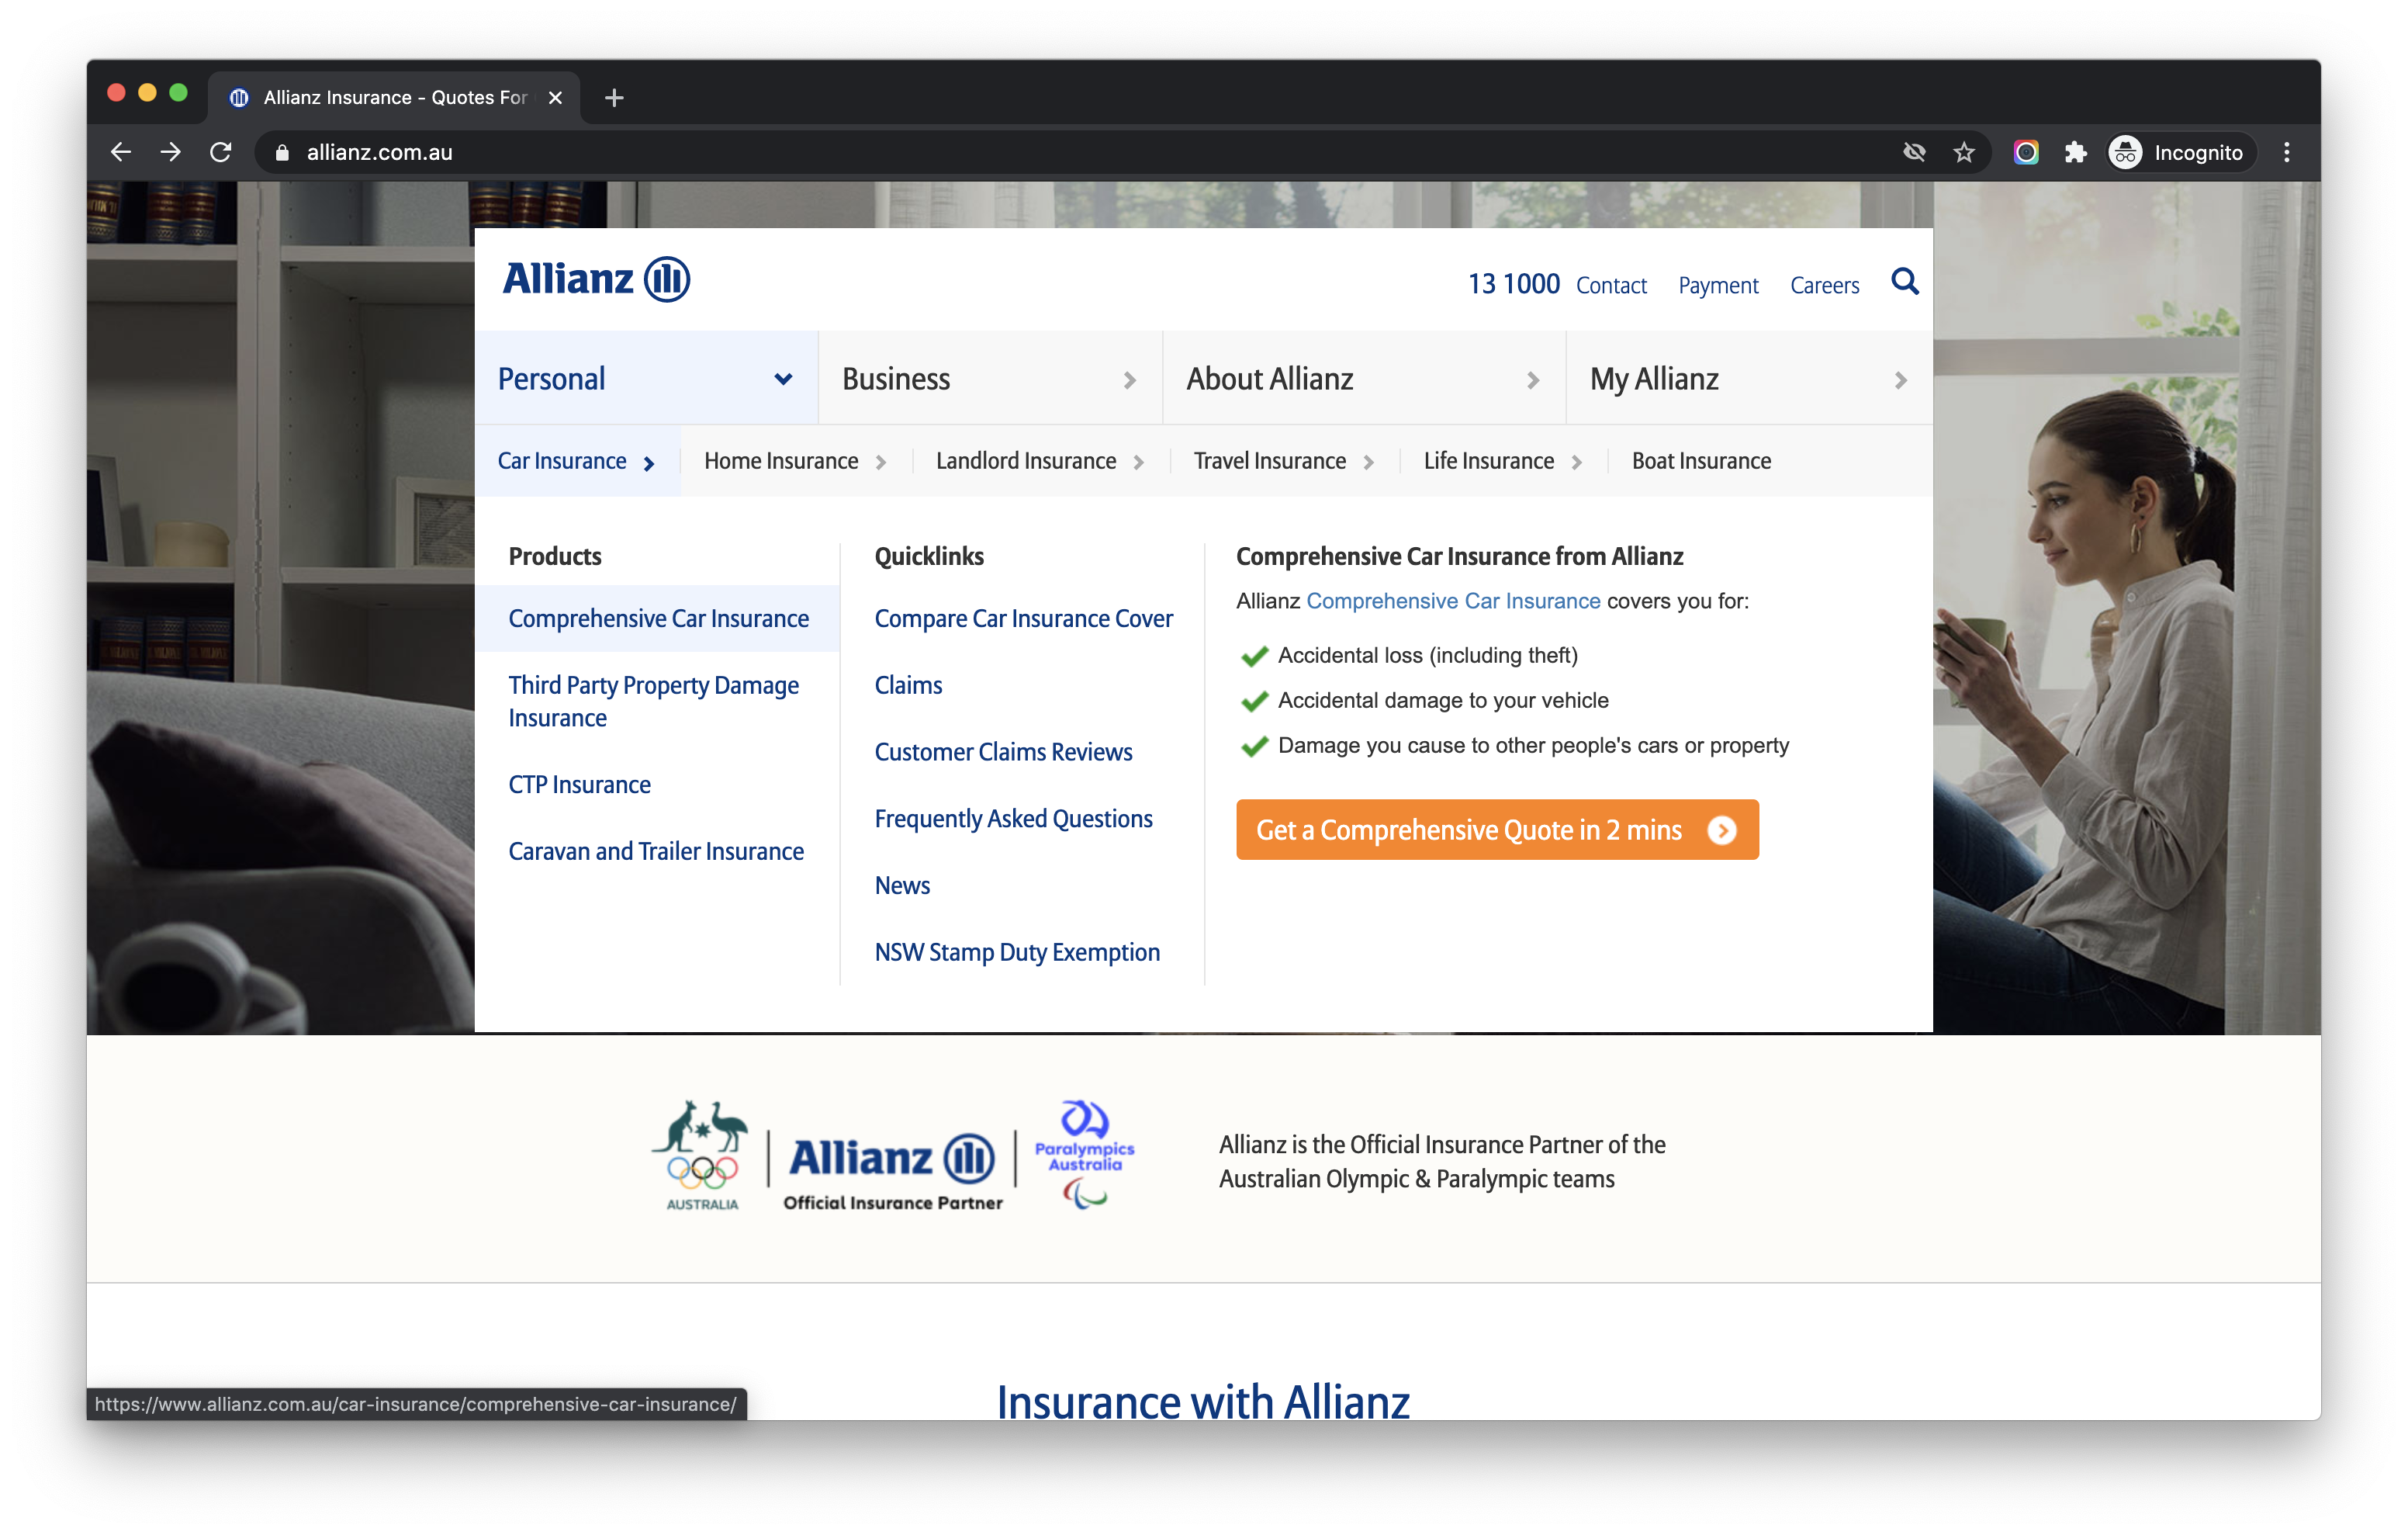Image resolution: width=2408 pixels, height=1535 pixels.
Task: Open Compare Car Insurance Cover quicklink
Action: pos(1023,619)
